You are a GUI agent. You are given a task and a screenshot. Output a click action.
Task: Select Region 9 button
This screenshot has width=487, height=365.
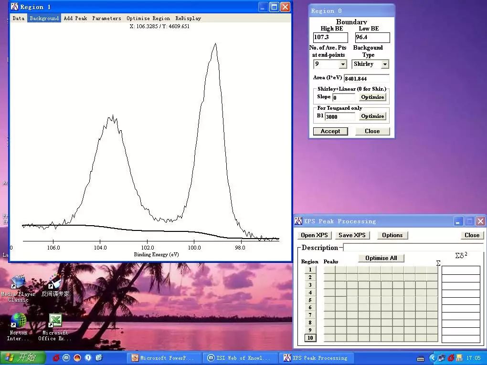pos(310,330)
